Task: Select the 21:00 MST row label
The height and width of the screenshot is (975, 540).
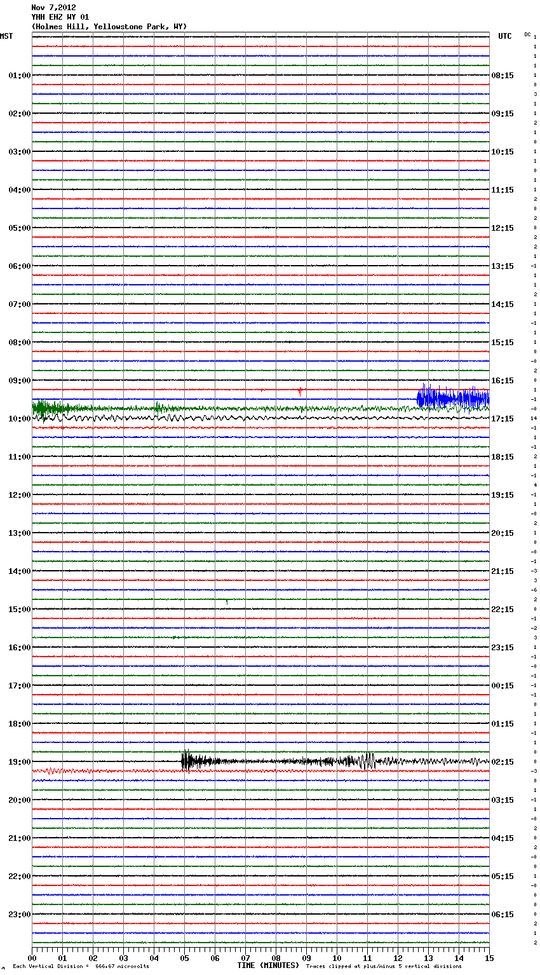Action: click(20, 838)
